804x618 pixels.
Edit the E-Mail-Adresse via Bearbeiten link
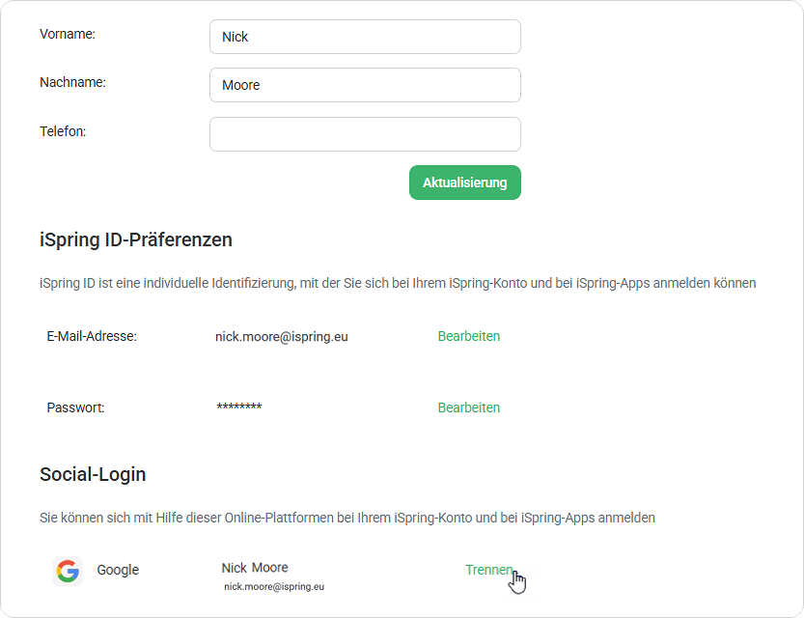click(469, 336)
